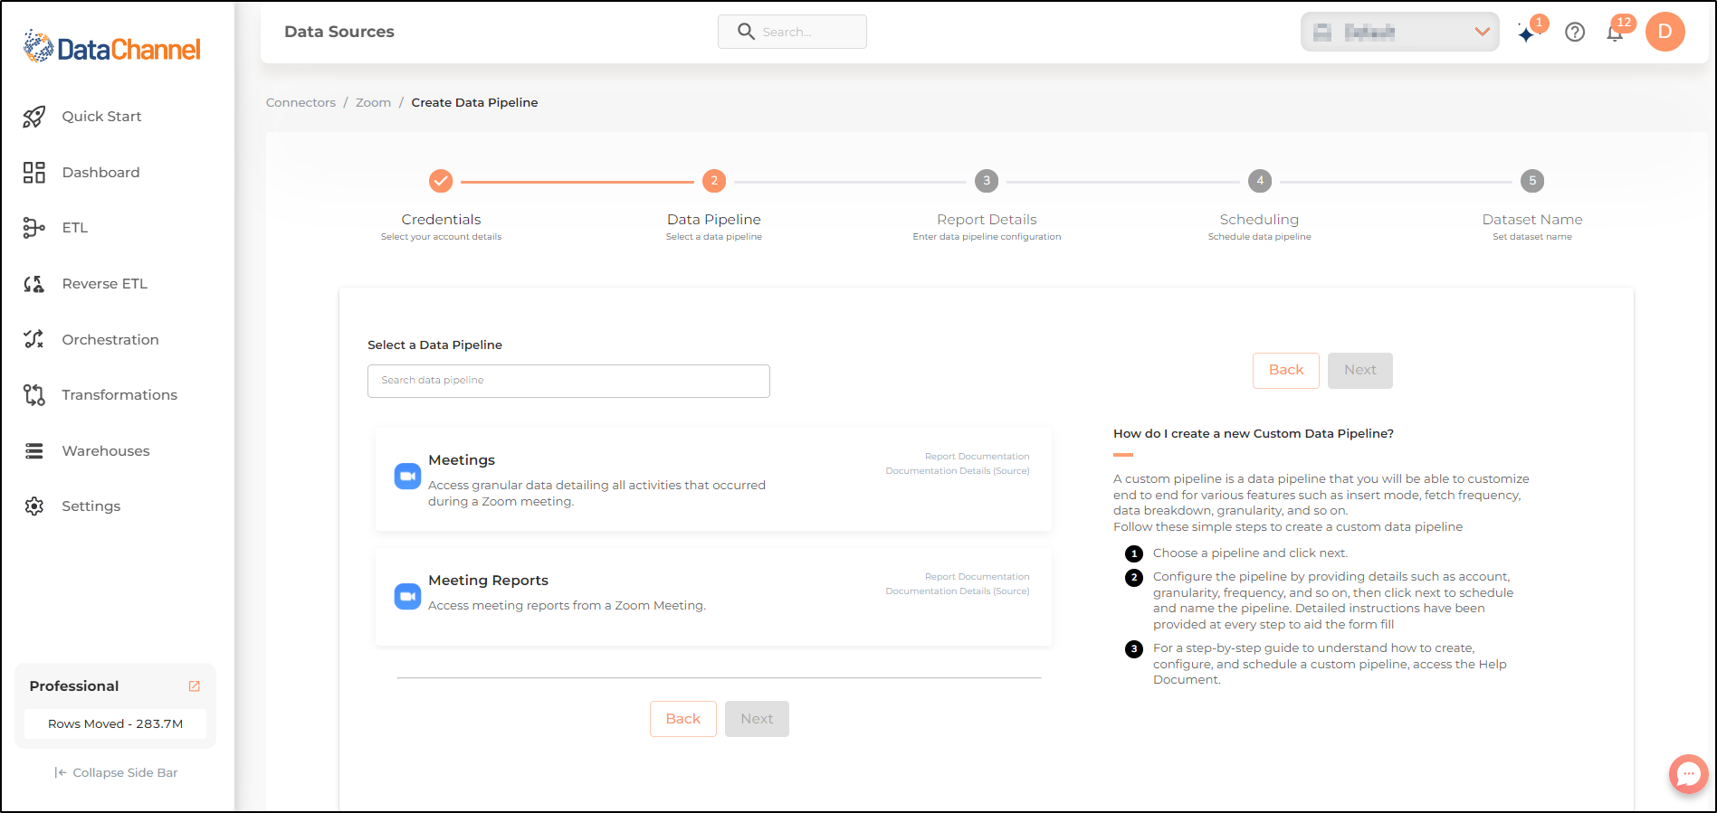Click the Search data pipeline field
This screenshot has width=1717, height=813.
pos(568,381)
